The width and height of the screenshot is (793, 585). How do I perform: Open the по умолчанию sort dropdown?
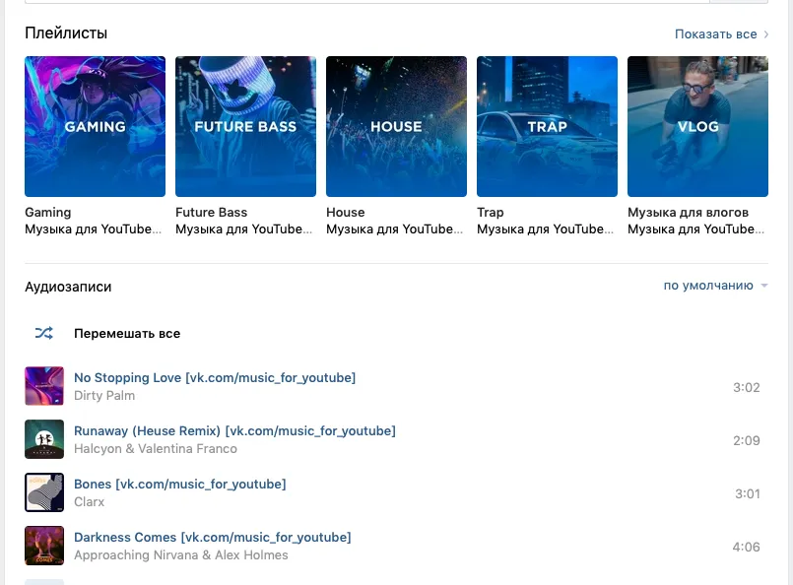coord(715,286)
